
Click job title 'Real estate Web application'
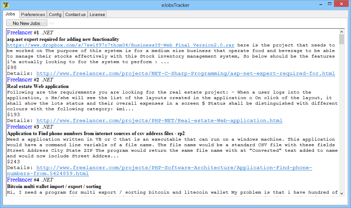38,86
